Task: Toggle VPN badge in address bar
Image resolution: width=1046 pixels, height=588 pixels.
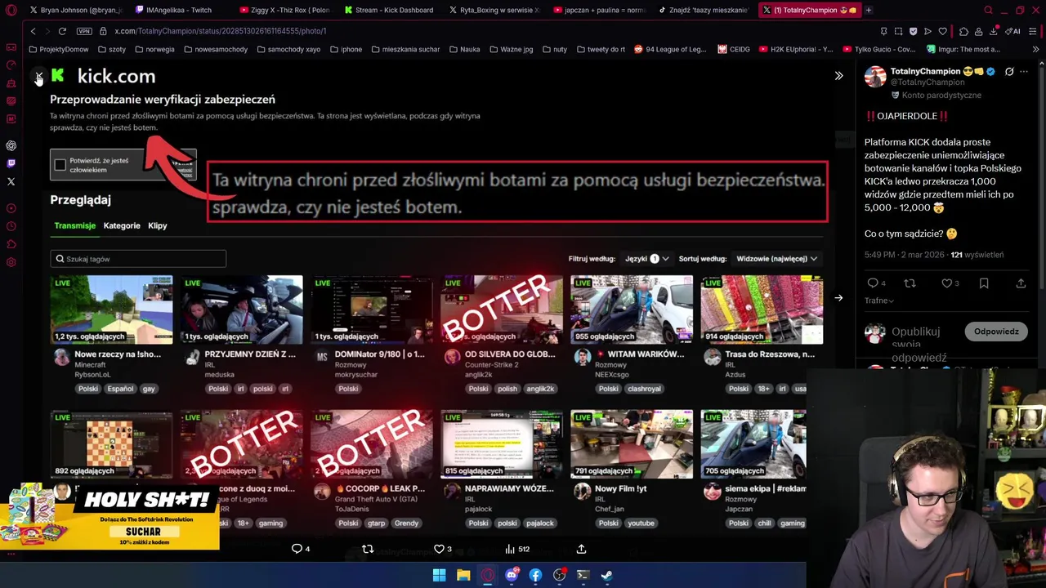Action: [x=84, y=31]
